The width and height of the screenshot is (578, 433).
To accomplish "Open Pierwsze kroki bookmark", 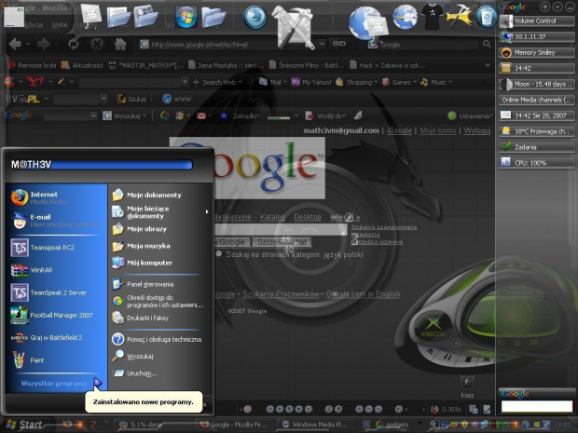I will 33,65.
